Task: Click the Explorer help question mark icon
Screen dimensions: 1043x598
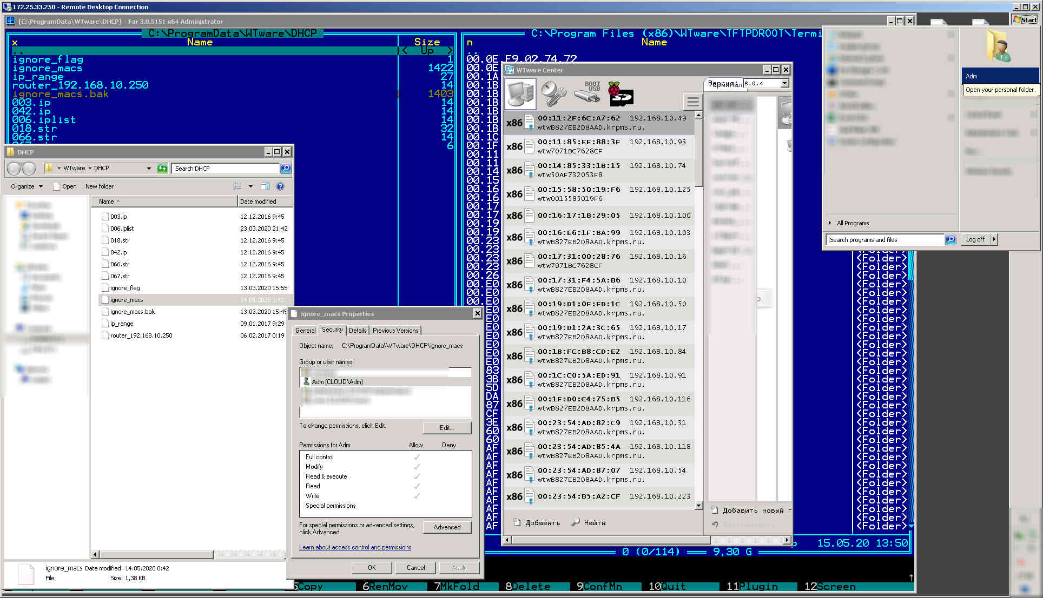Action: (280, 186)
